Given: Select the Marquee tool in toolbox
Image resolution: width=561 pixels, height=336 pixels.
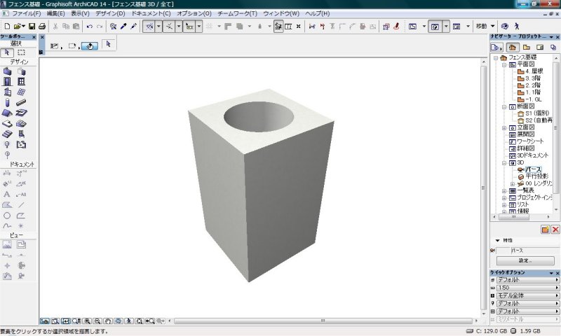Looking at the screenshot, I should pos(22,52).
